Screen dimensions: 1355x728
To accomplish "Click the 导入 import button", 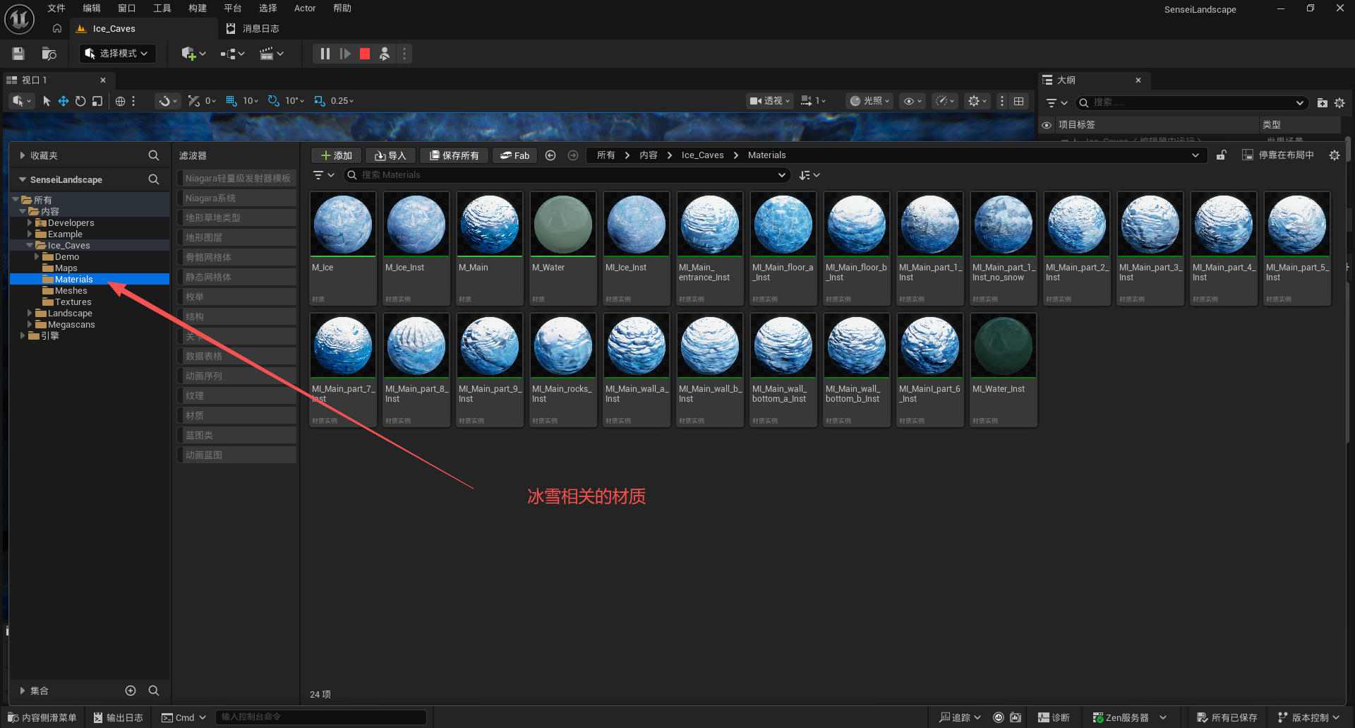I will [390, 155].
